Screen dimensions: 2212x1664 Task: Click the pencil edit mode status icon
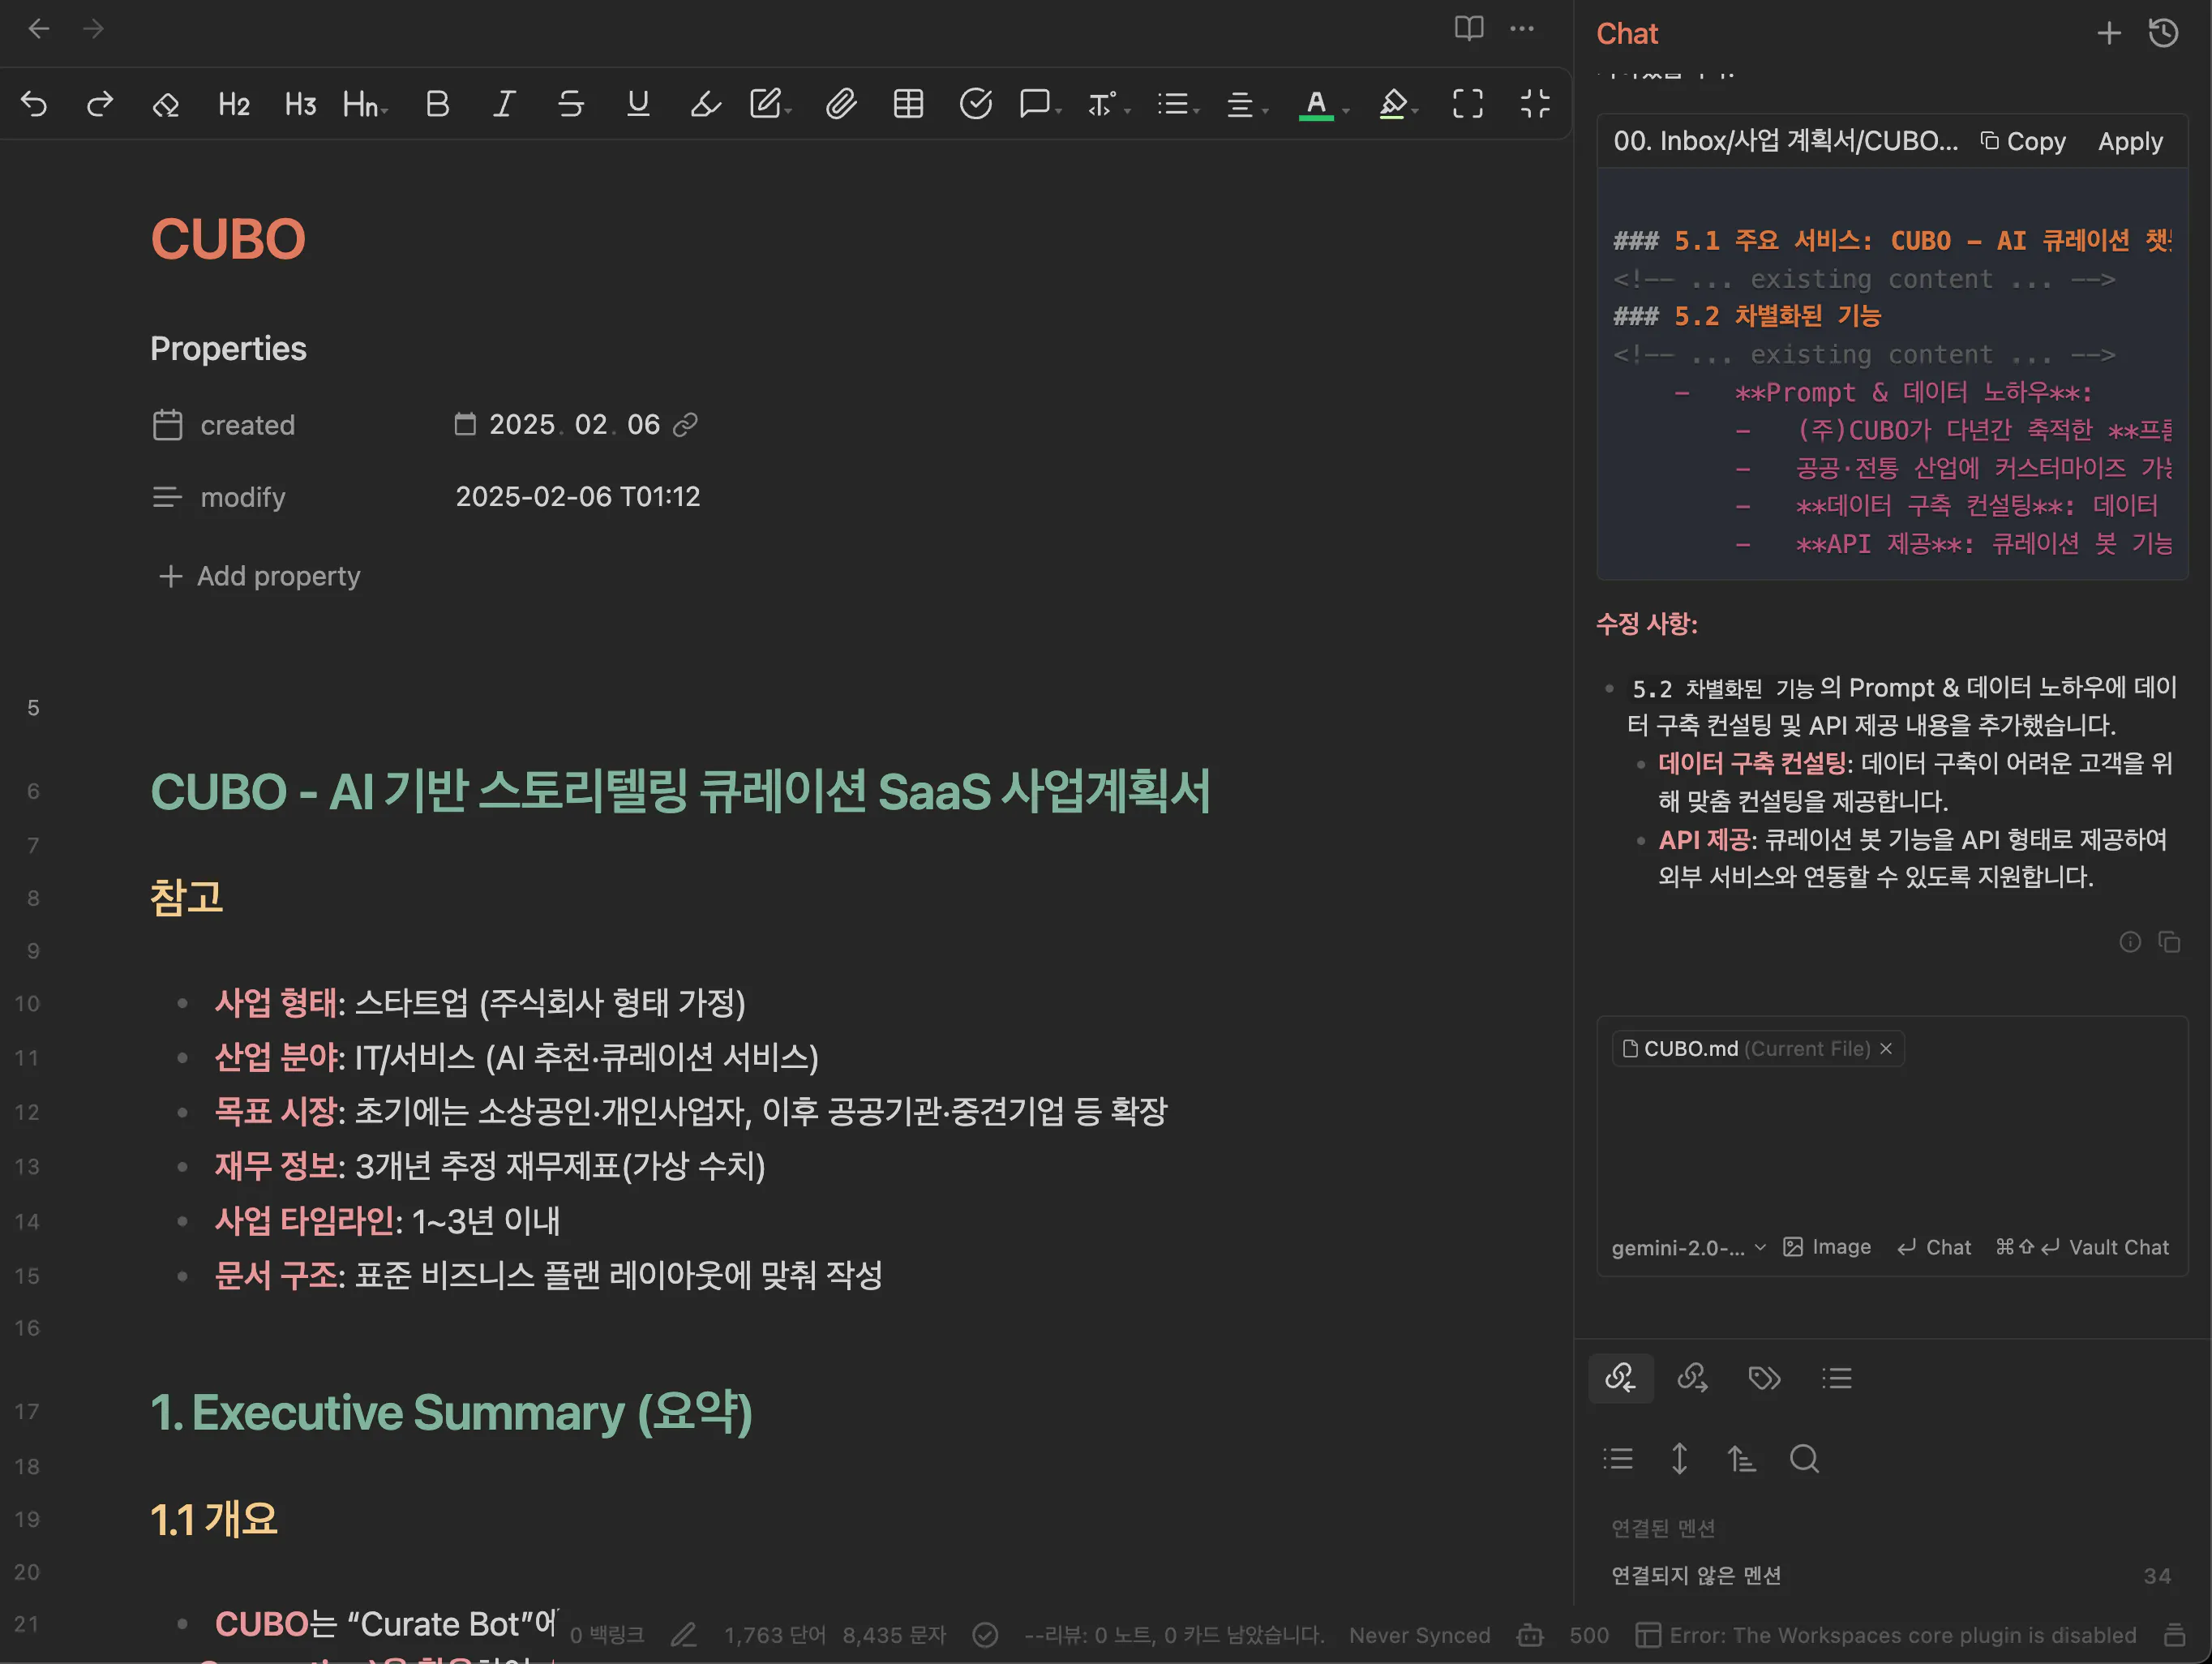(x=684, y=1635)
